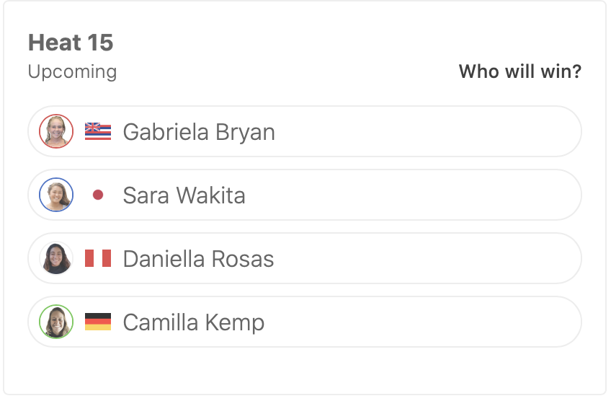Select the Camilla Kemp name text
The height and width of the screenshot is (401, 611).
coord(193,322)
